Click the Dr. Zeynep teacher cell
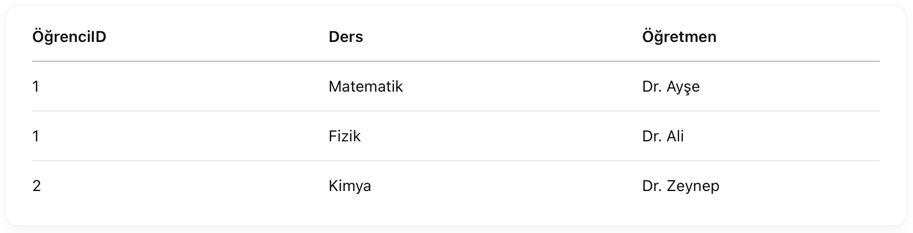The image size is (913, 233). pyautogui.click(x=681, y=186)
